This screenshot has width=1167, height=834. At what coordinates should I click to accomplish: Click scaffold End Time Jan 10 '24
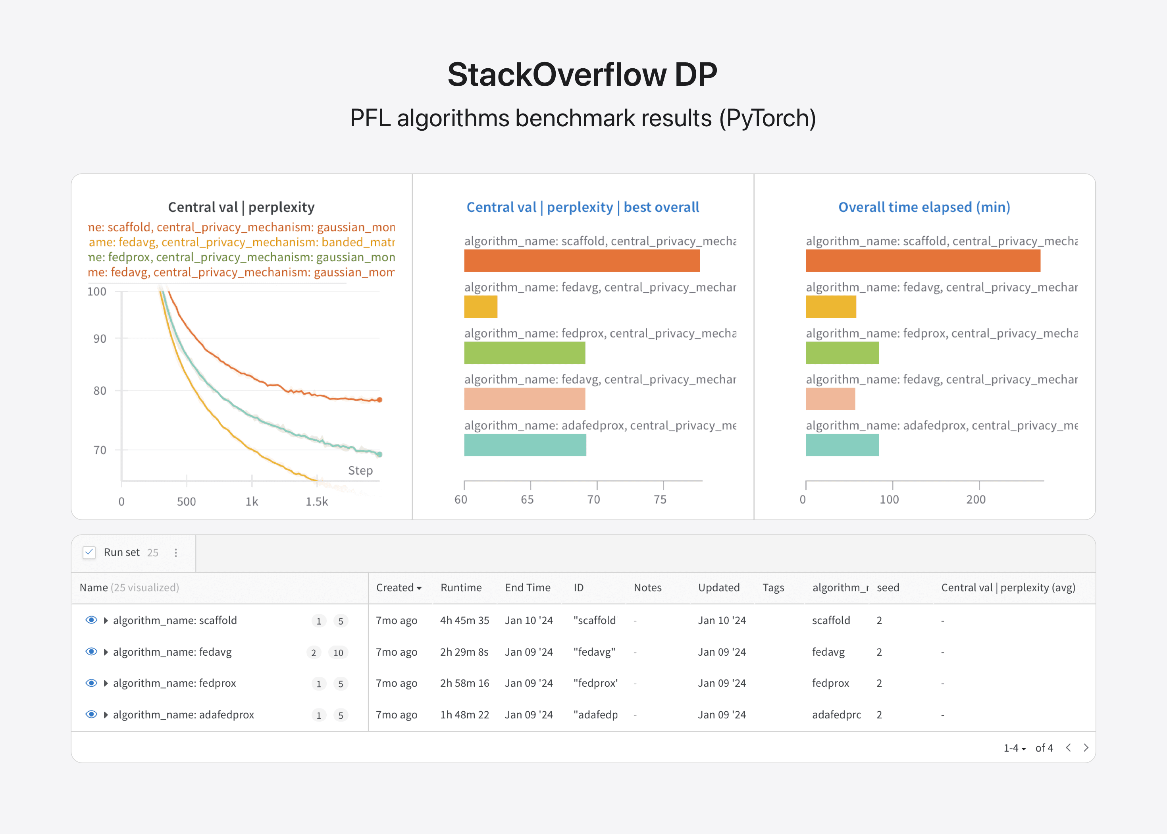529,620
